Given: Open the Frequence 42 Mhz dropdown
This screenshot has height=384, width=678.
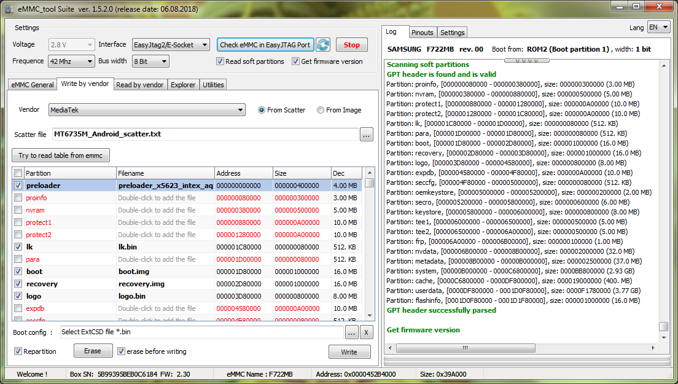Looking at the screenshot, I should click(71, 61).
